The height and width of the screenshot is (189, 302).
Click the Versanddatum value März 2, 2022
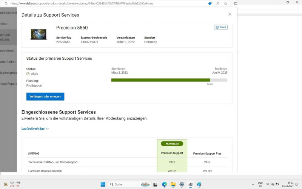tap(126, 42)
